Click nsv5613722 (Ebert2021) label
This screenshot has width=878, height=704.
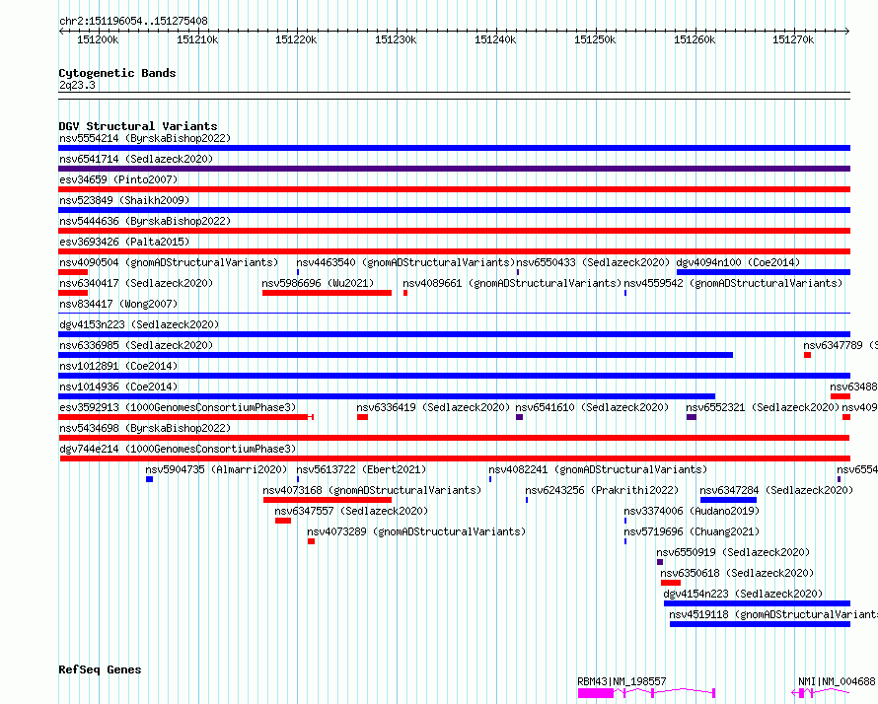(361, 469)
